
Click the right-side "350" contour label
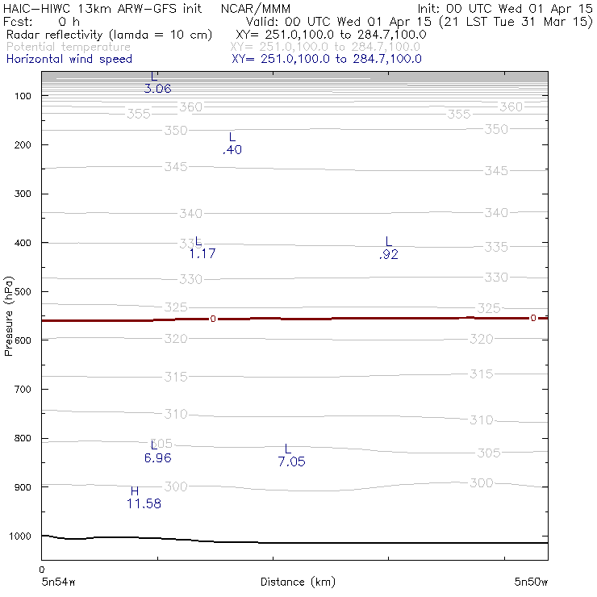pos(496,129)
